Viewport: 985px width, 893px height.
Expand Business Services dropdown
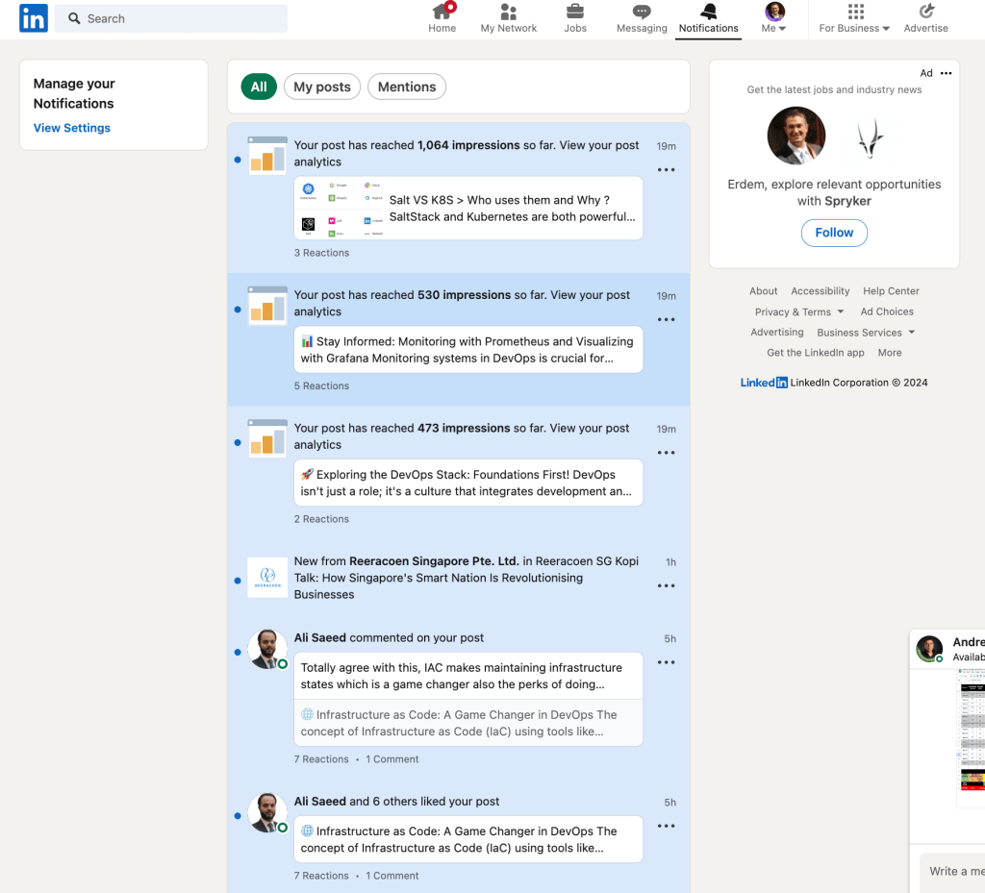click(866, 333)
